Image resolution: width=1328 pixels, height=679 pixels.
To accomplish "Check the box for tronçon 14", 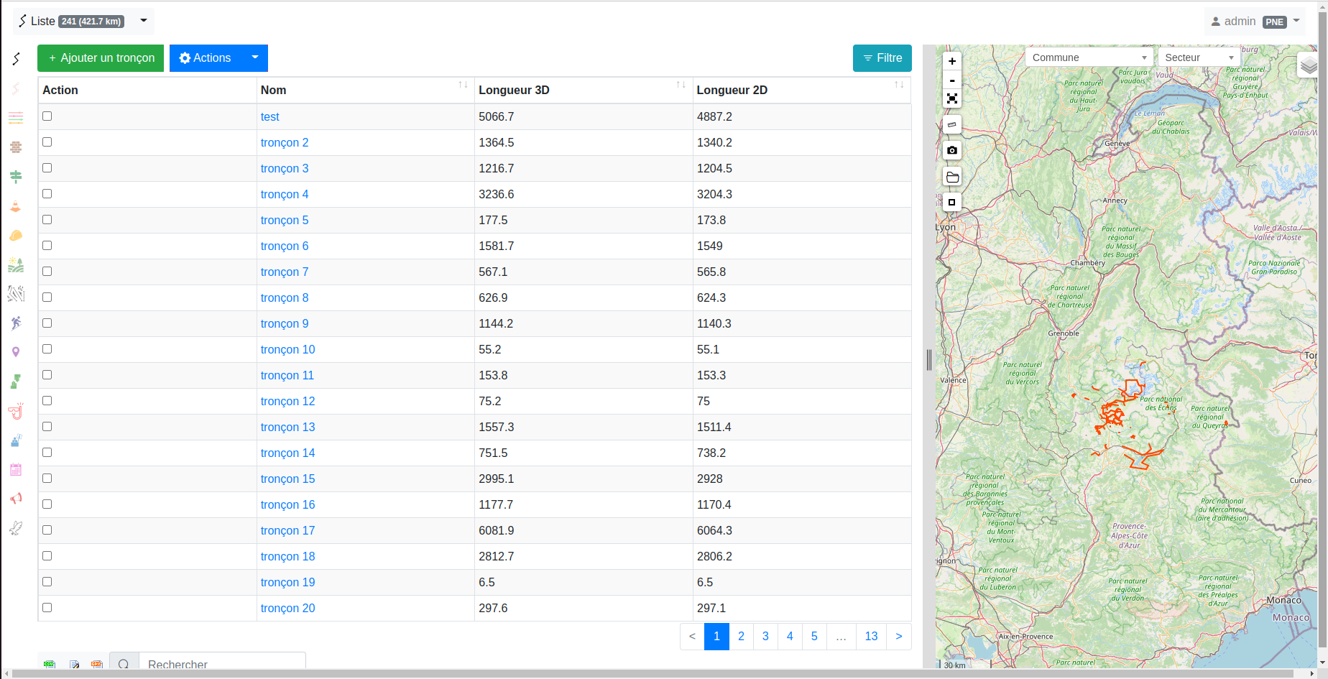I will 47,452.
